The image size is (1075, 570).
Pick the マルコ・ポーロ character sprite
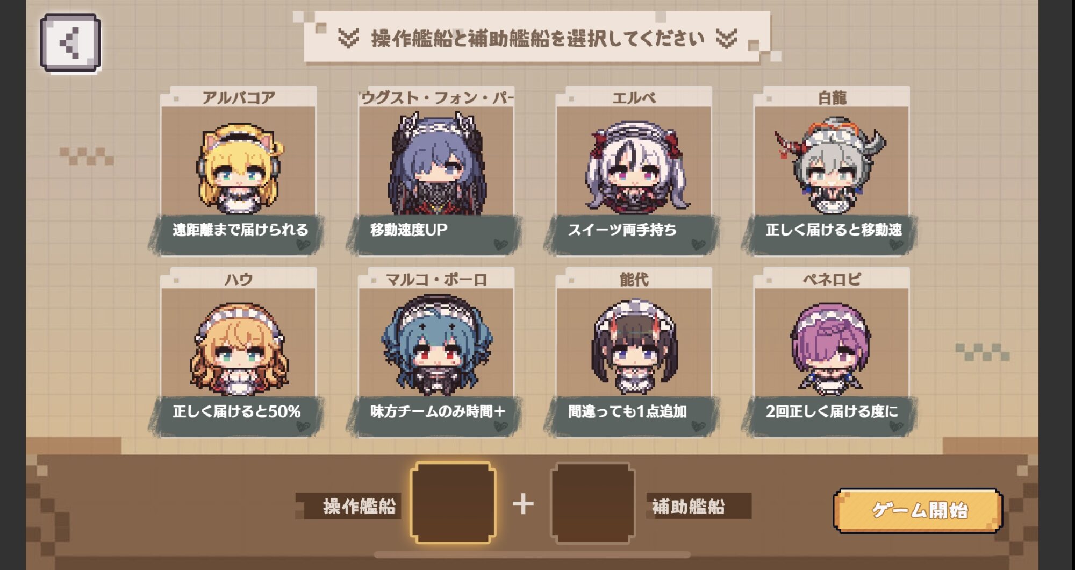point(436,344)
